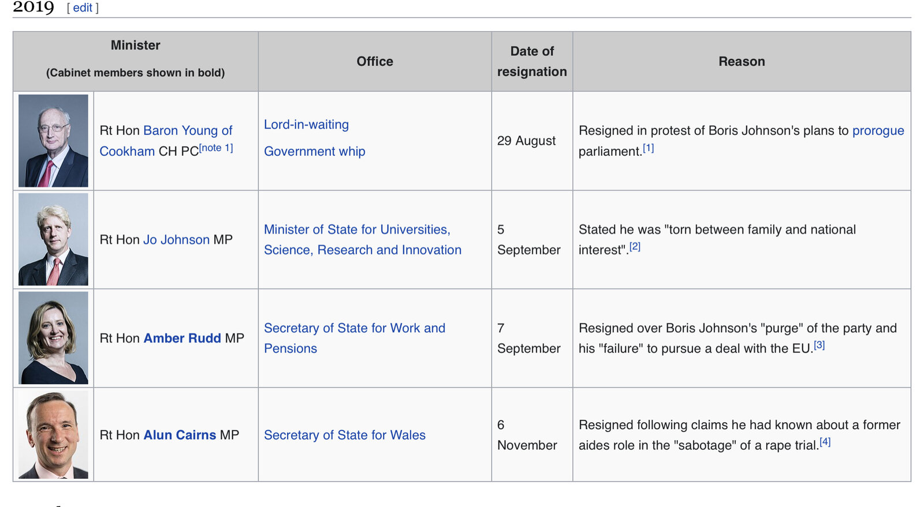Visit the Alun Cairns article link

(x=180, y=435)
